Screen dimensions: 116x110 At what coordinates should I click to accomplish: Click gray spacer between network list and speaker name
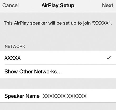coord(58,83)
